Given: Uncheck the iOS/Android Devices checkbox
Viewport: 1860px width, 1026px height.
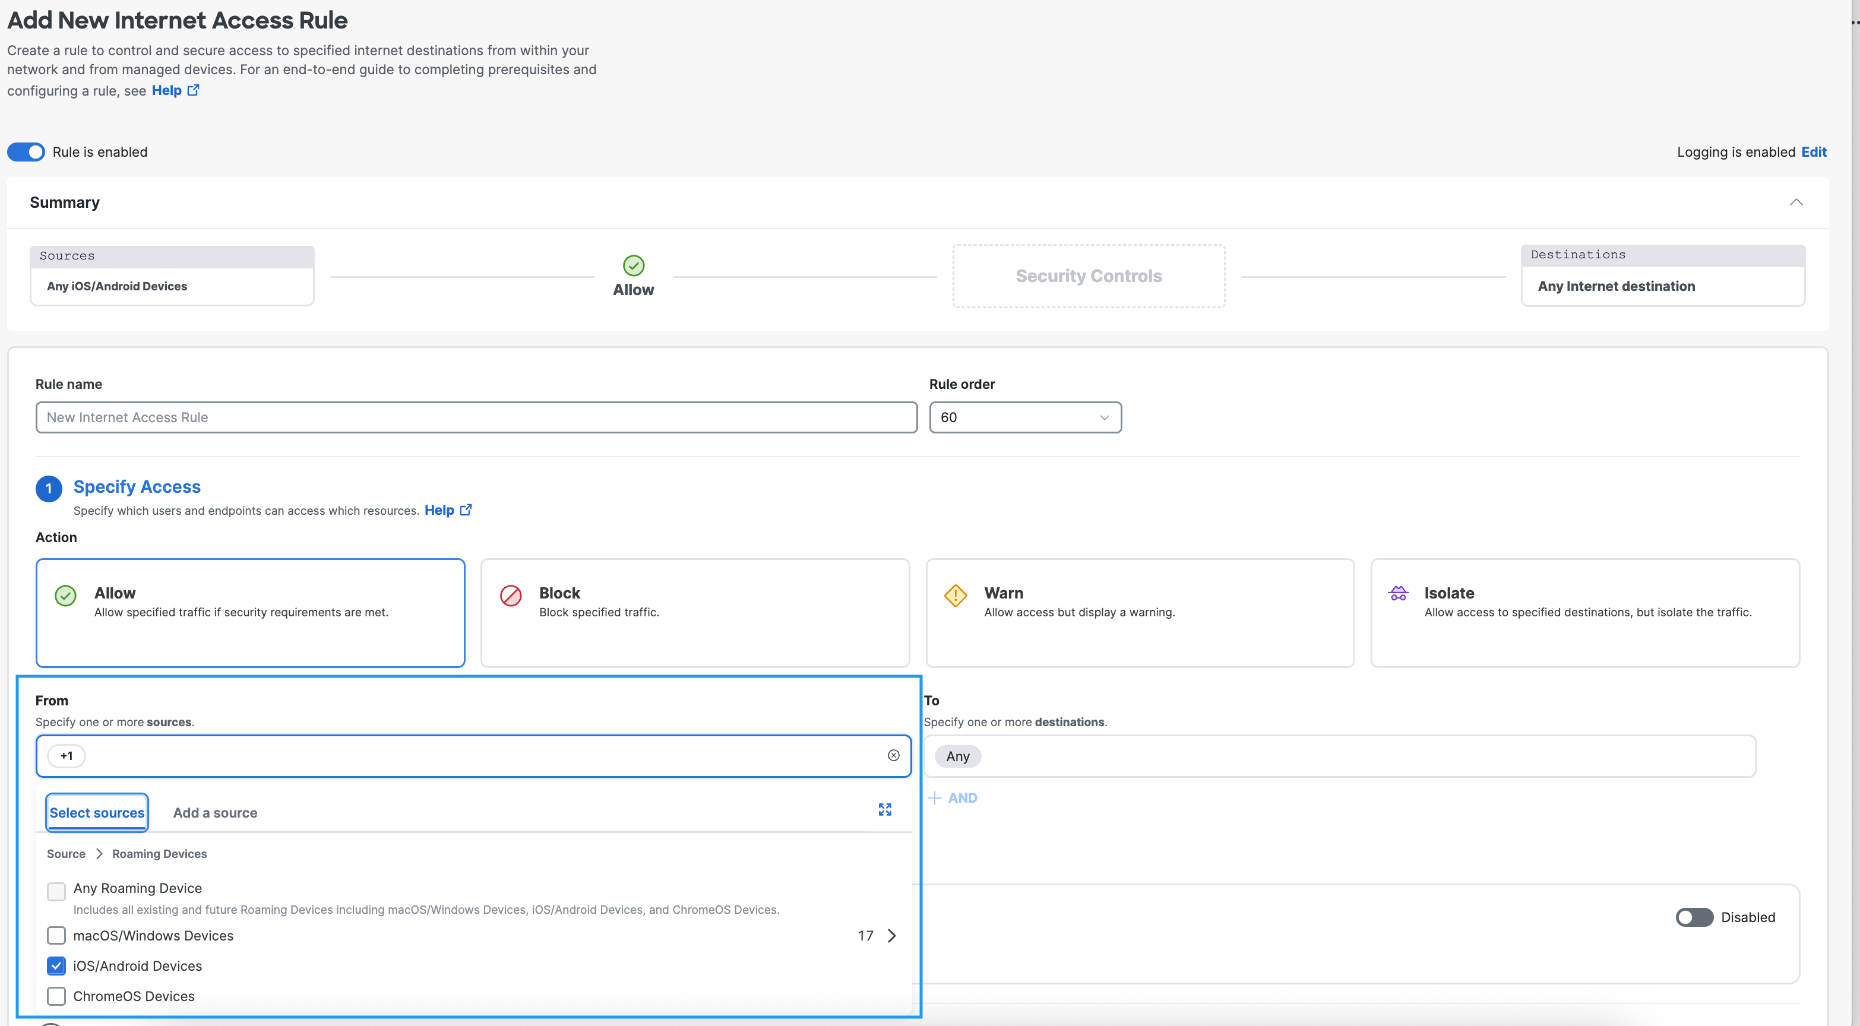Looking at the screenshot, I should 56,966.
